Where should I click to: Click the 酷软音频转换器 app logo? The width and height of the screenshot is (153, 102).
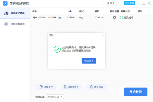pos(5,3)
